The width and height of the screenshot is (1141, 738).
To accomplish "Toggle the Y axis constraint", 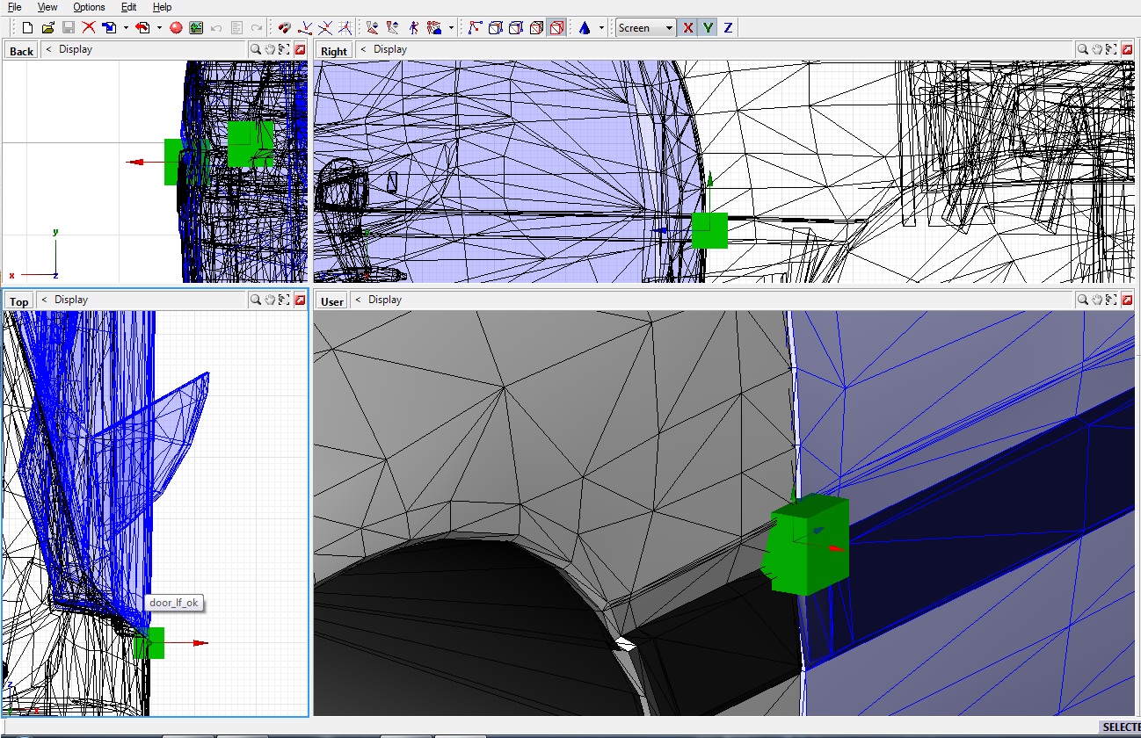I will [708, 28].
